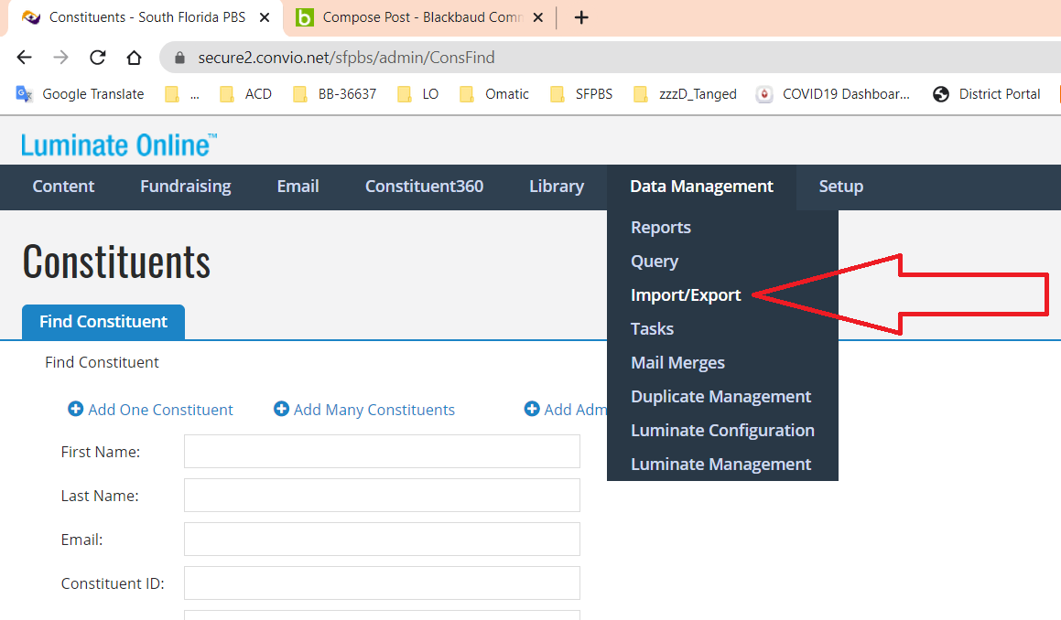Image resolution: width=1061 pixels, height=620 pixels.
Task: Click the partially hidden Add Adm link
Action: [566, 410]
